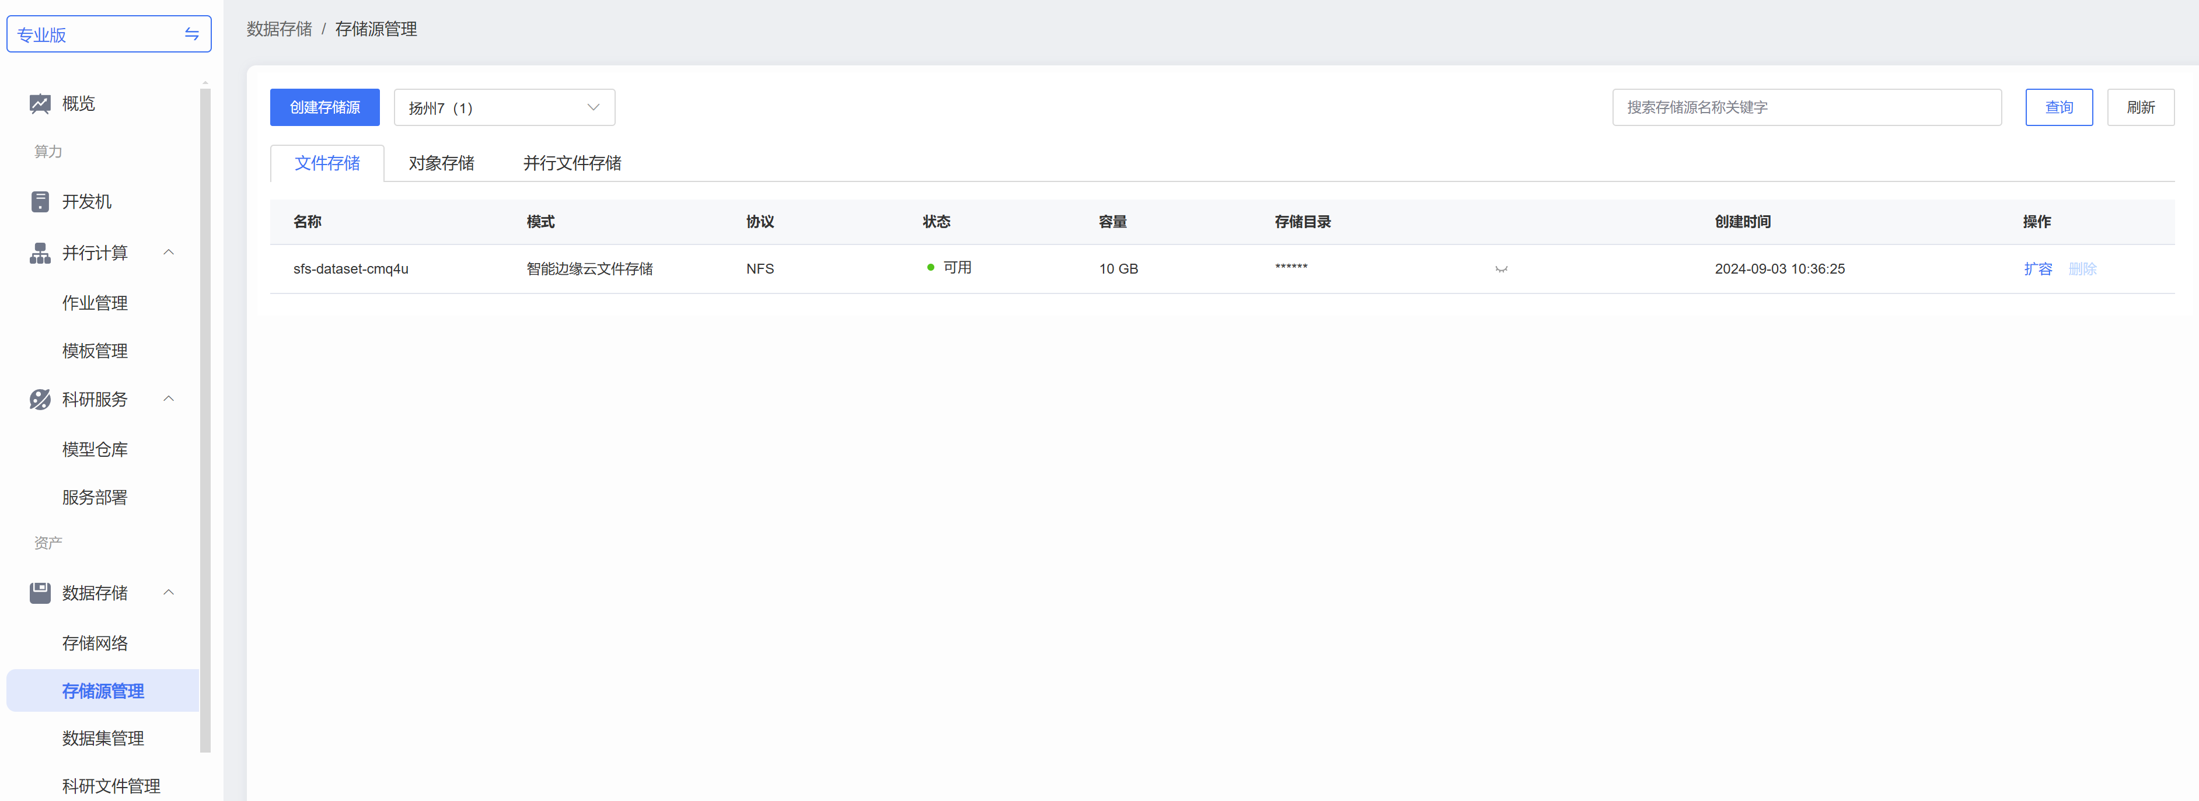The width and height of the screenshot is (2199, 801).
Task: Collapse the 科研服务 menu chevron
Action: tap(169, 398)
